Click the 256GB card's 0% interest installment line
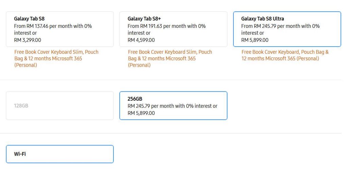 coord(172,106)
